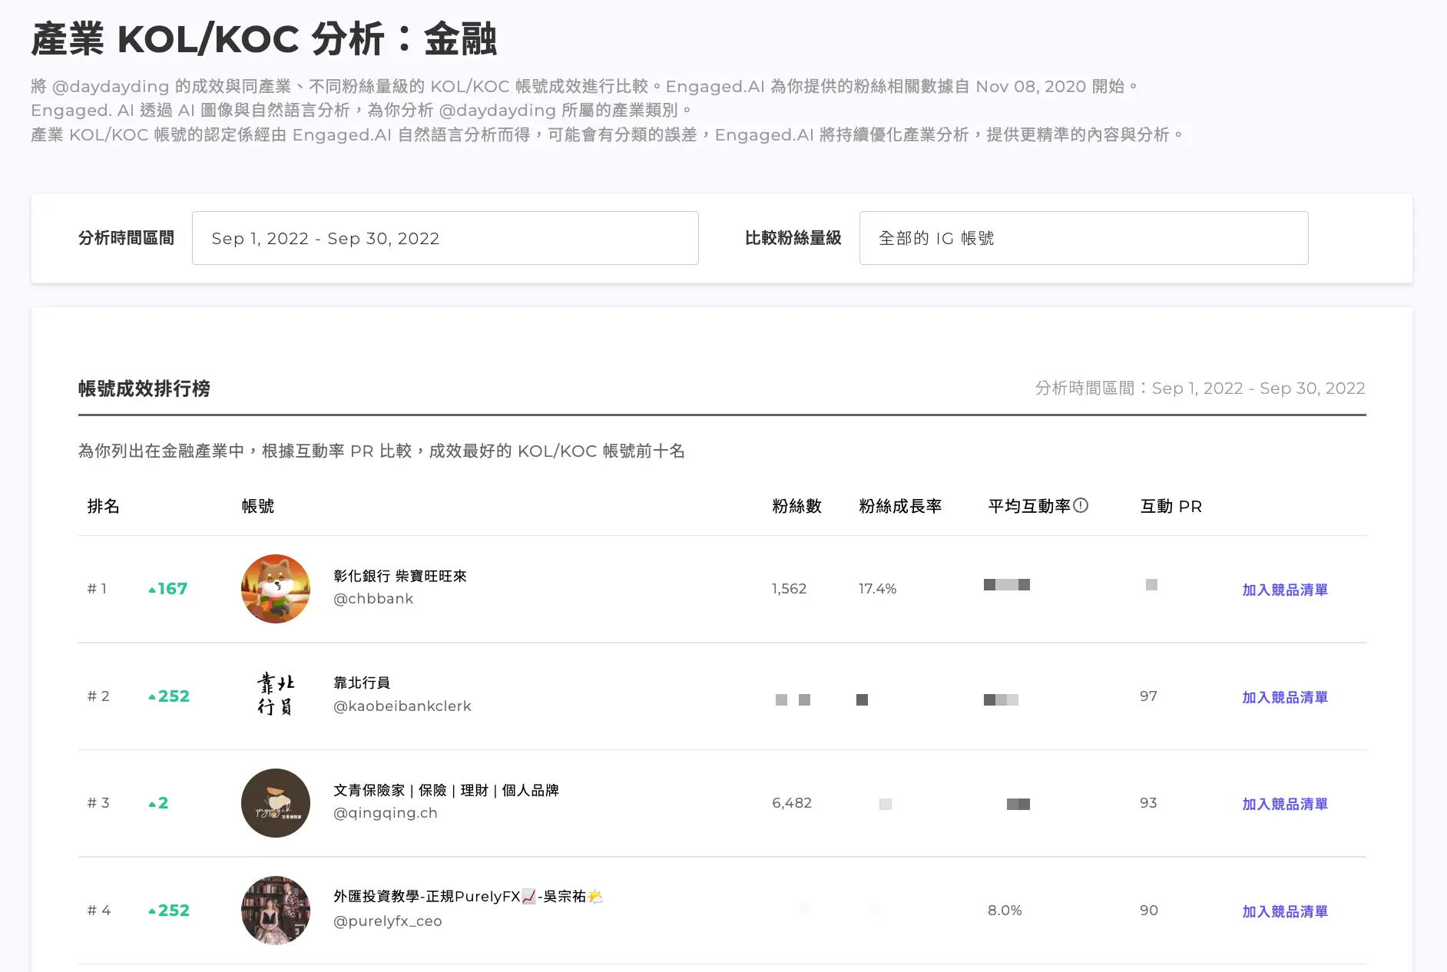This screenshot has height=972, width=1447.
Task: Add @purelyfx_ceo to the 競品清單
Action: coord(1285,911)
